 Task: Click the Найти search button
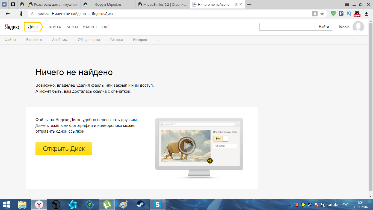324,27
